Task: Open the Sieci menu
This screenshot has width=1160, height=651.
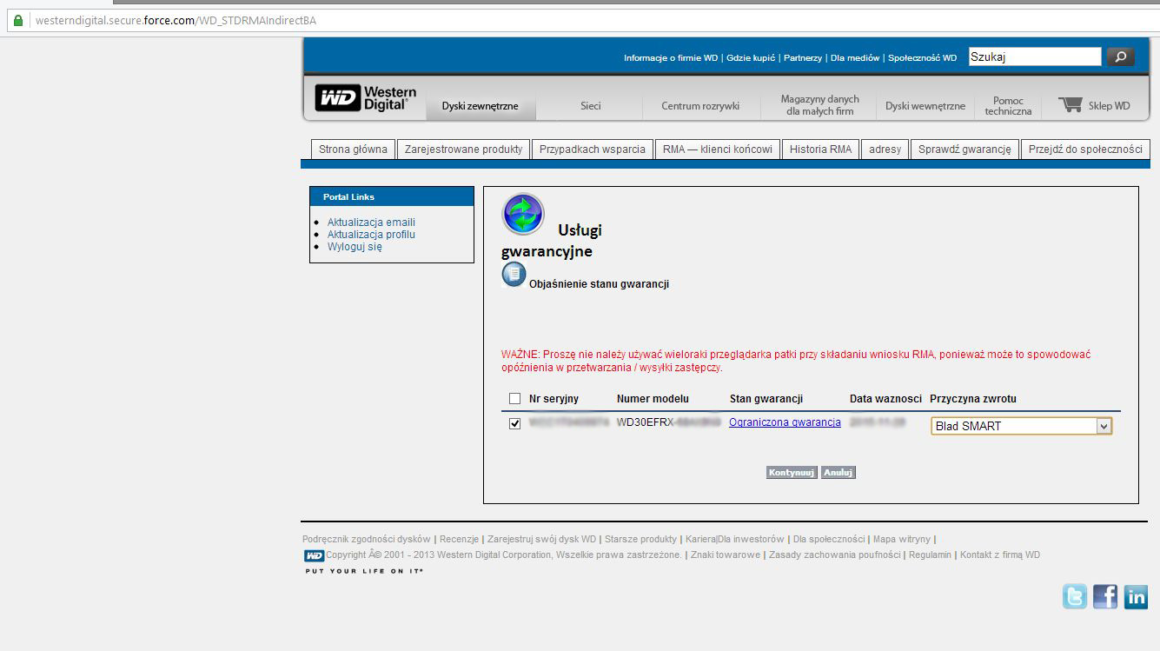Action: coord(591,106)
